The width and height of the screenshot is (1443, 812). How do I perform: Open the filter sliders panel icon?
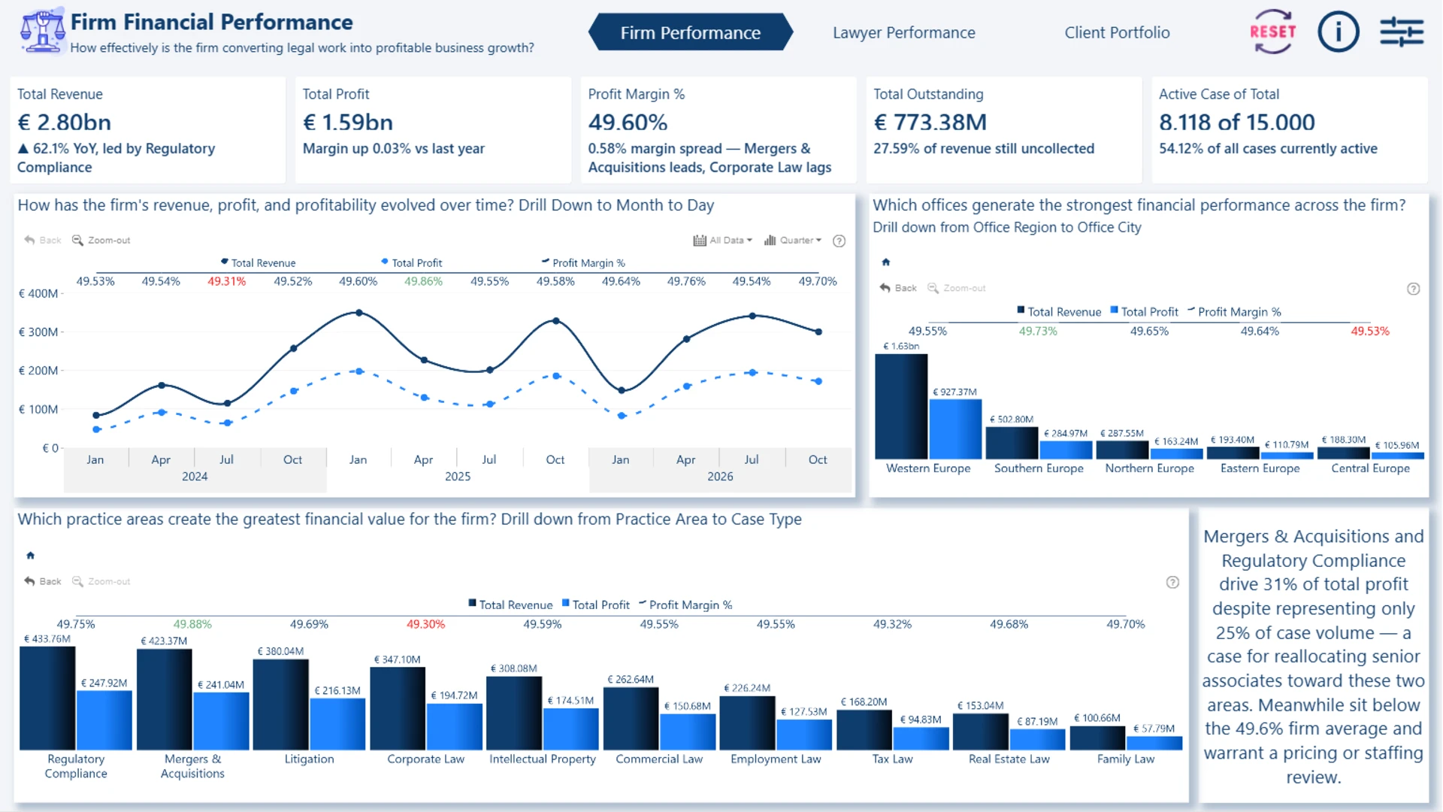click(x=1402, y=32)
